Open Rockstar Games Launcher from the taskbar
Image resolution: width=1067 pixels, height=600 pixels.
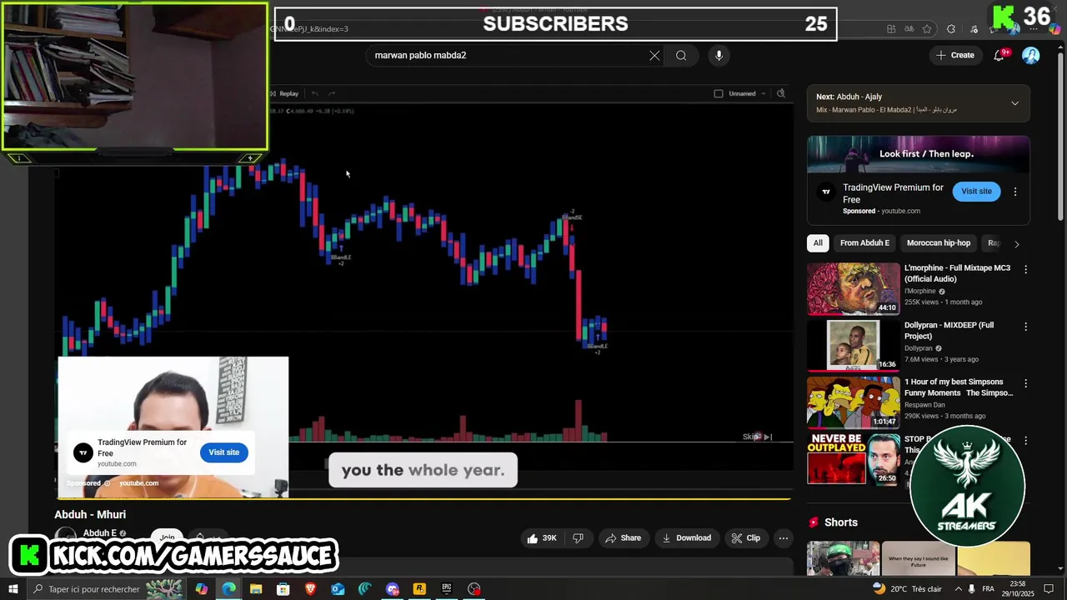click(419, 589)
